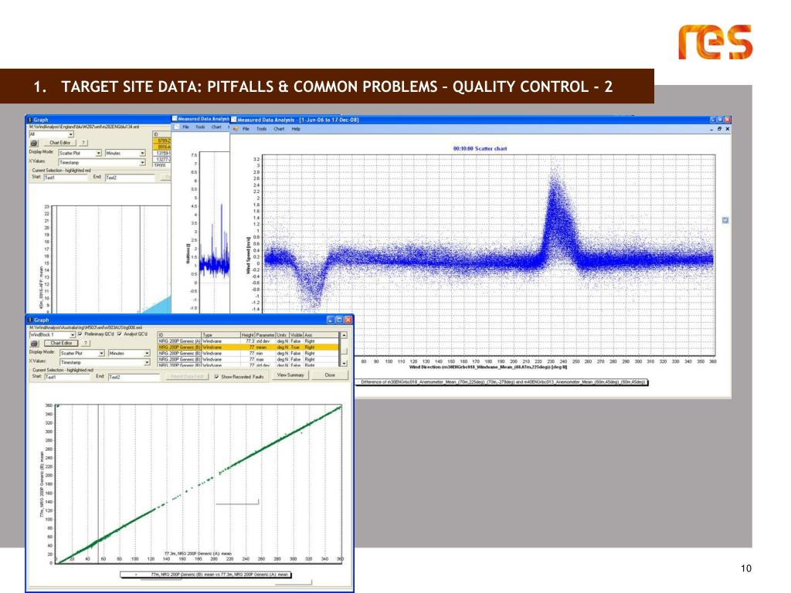Screen dimensions: 791x593
Task: Click Chart Editor in the front Graph window
Action: point(62,344)
